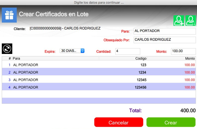
Task: Click the Para column header
Action: tap(55, 58)
